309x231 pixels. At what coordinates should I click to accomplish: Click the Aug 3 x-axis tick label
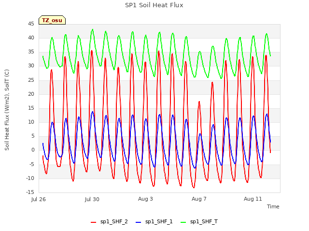pos(145,199)
